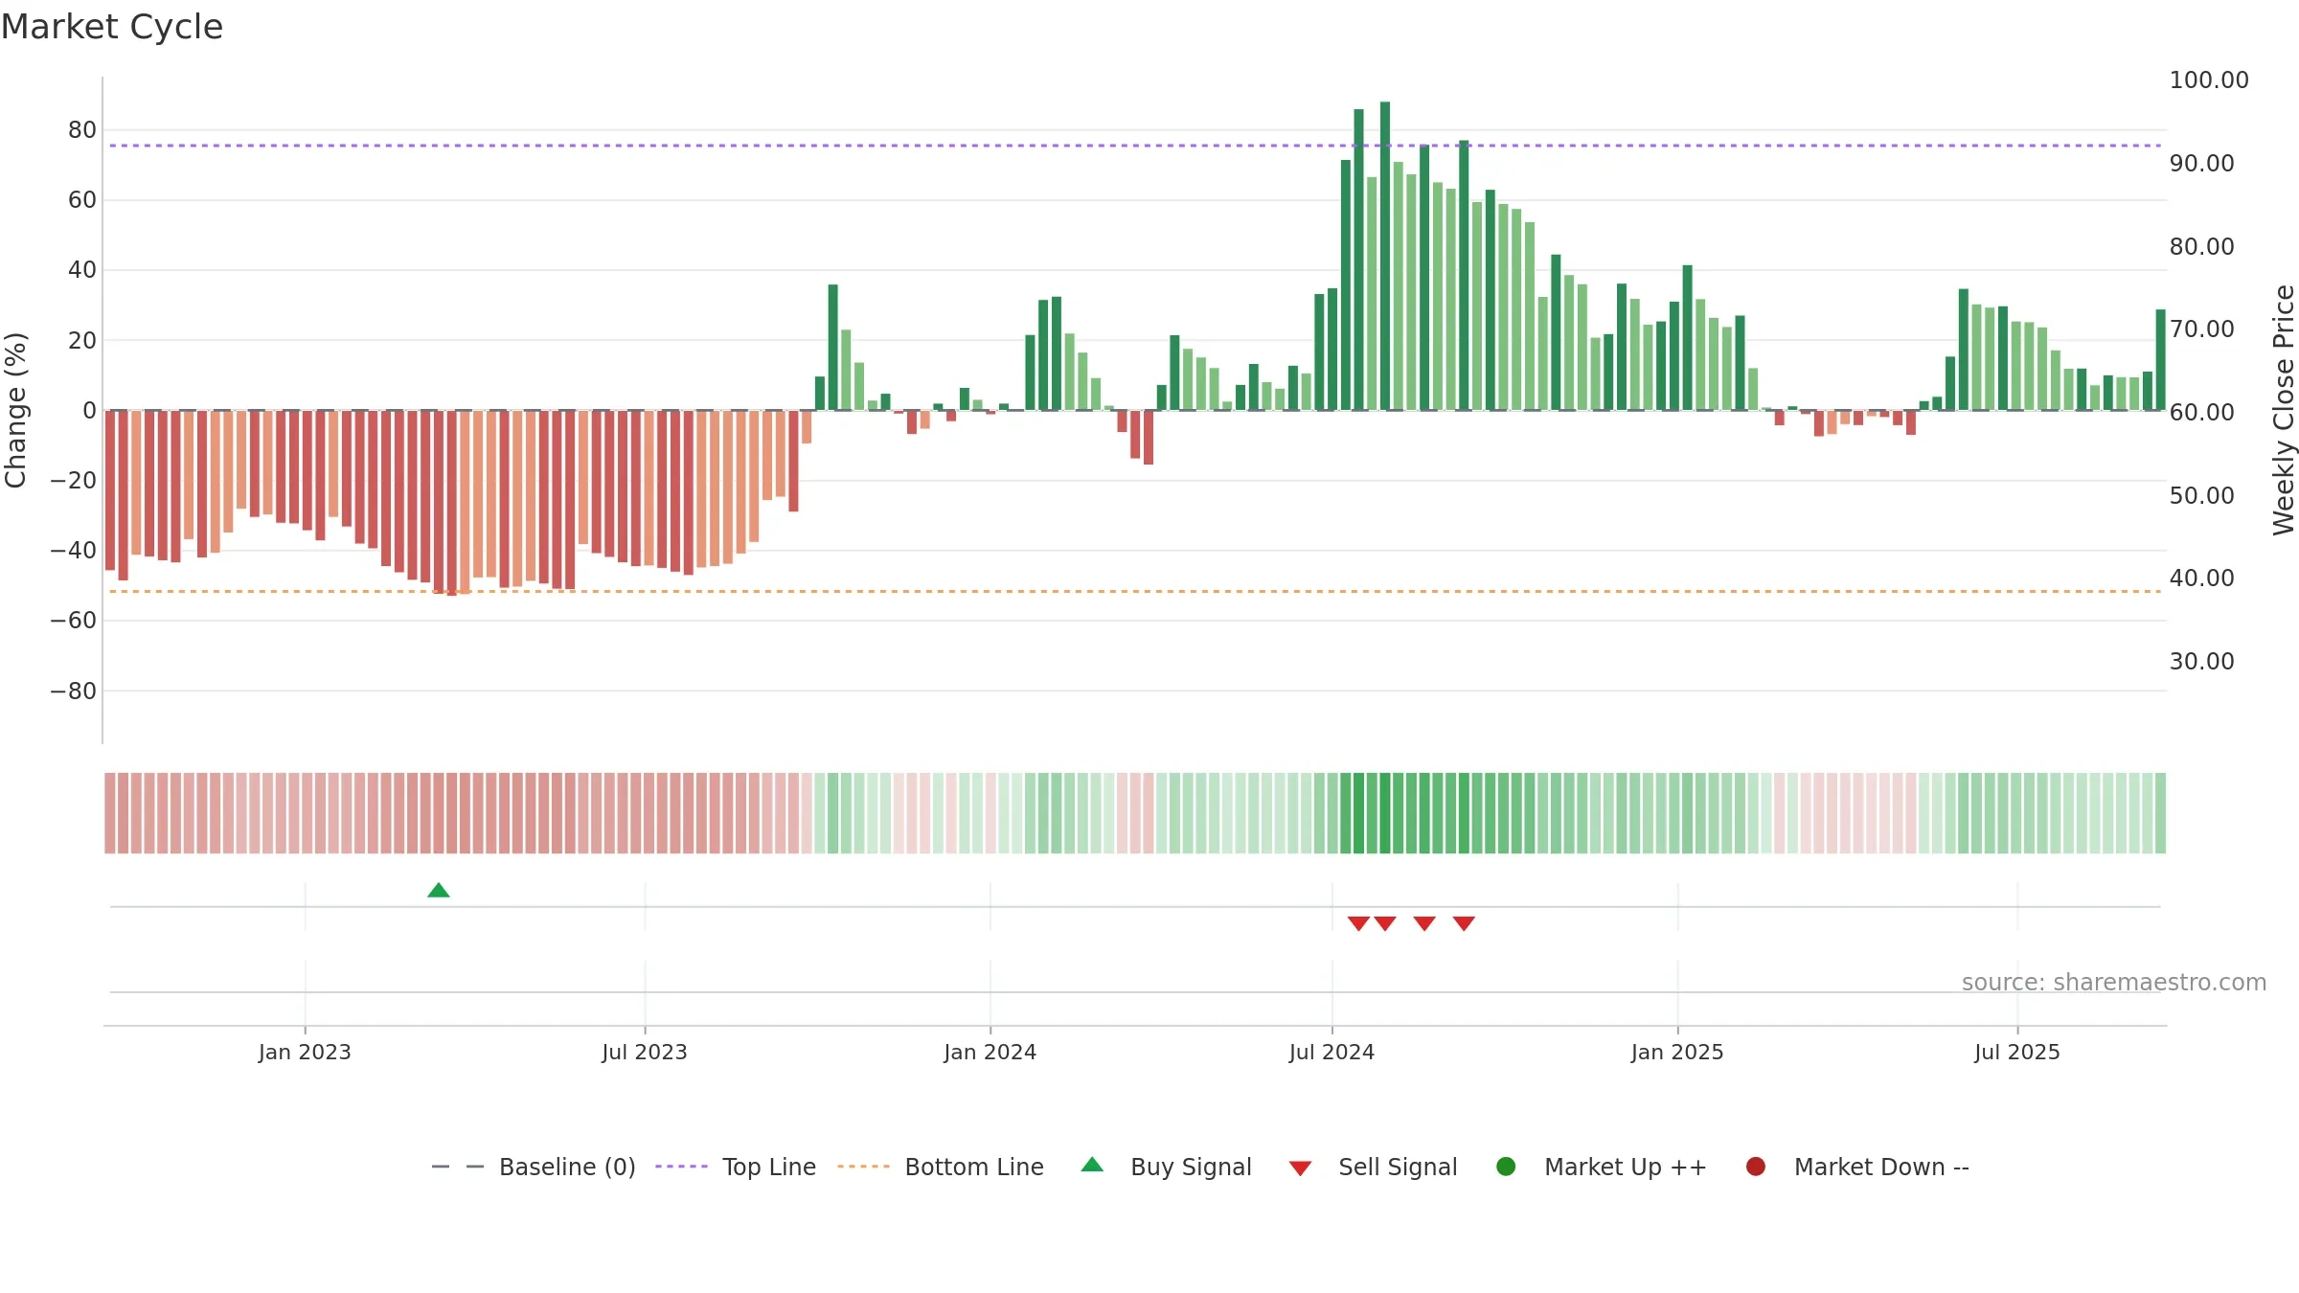Toggle the Market Up ++ legend entry

[x=1601, y=1167]
